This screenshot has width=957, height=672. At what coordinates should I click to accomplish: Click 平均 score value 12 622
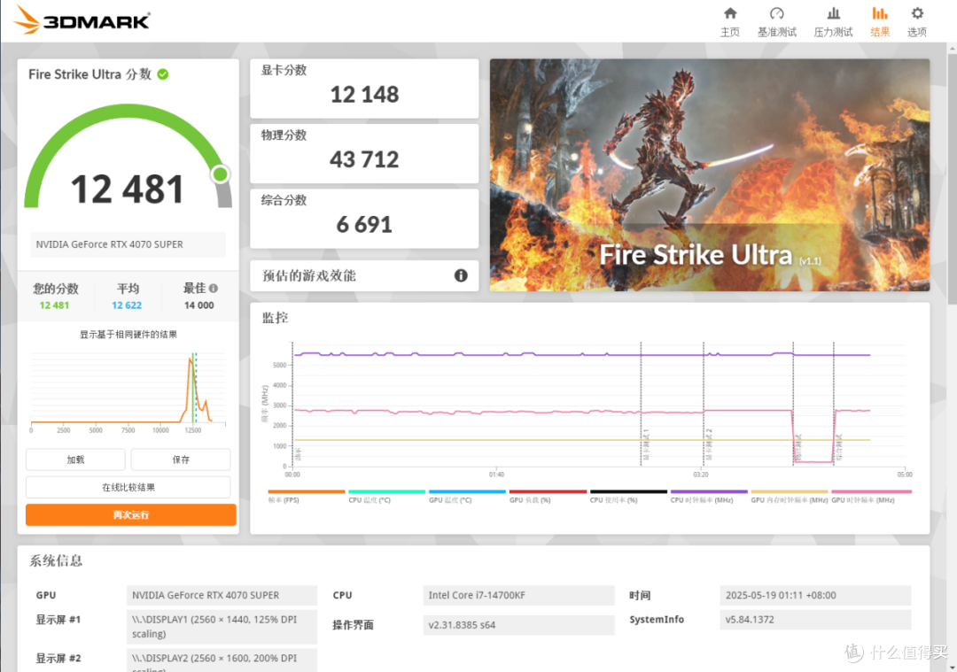tap(127, 305)
